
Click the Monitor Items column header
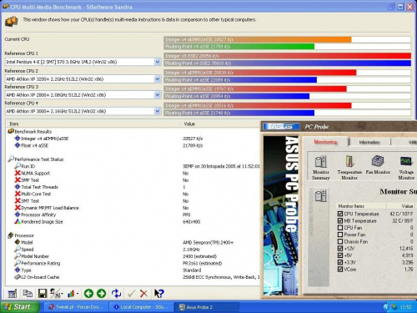361,206
